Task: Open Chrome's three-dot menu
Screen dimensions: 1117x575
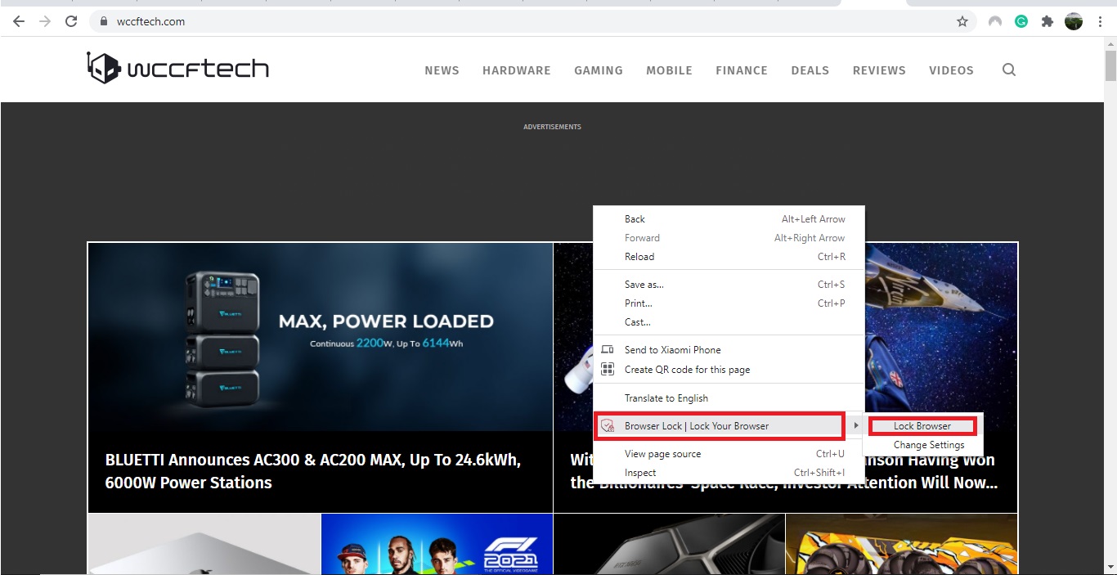Action: coord(1100,21)
